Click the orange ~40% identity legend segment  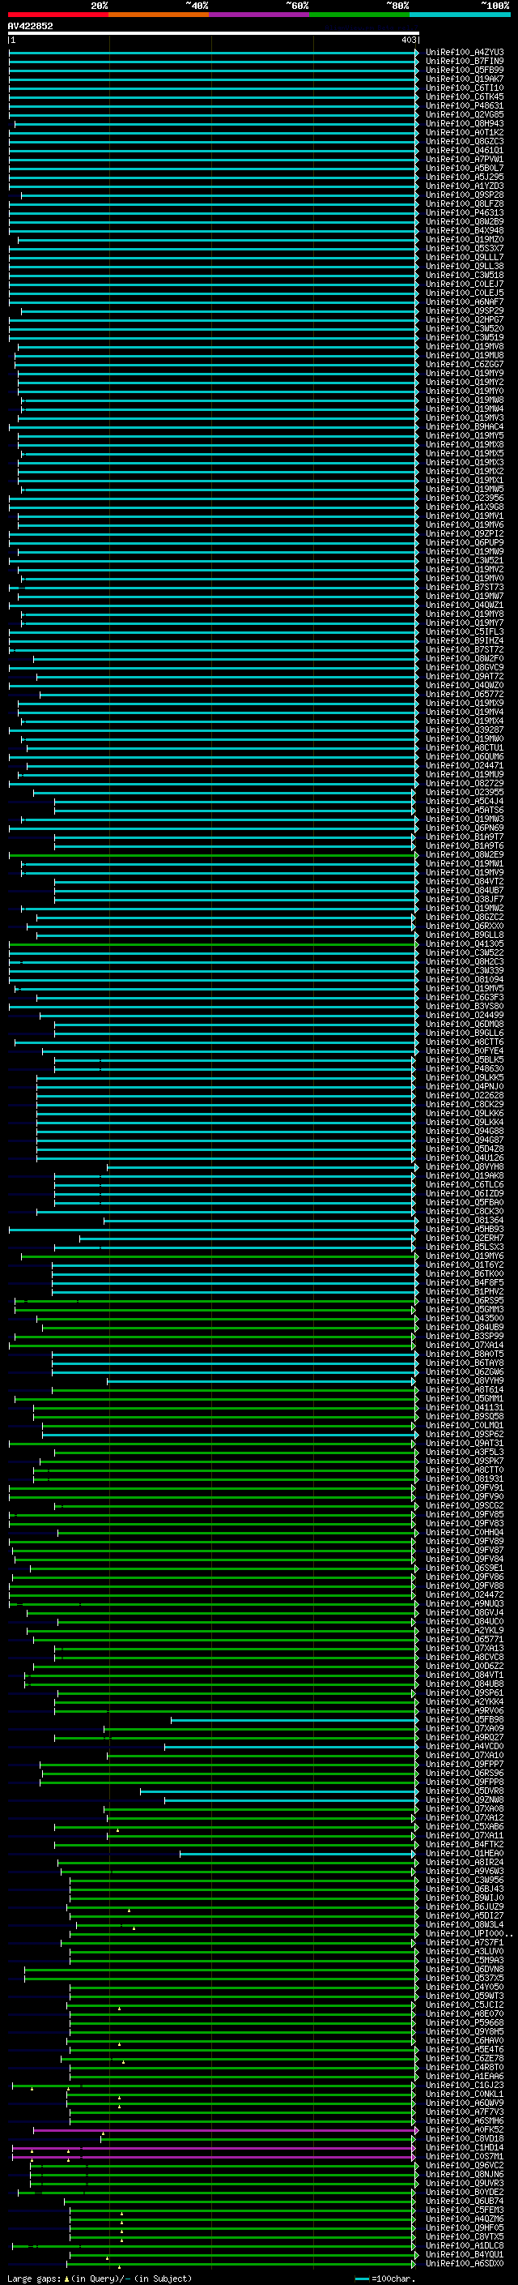(159, 15)
